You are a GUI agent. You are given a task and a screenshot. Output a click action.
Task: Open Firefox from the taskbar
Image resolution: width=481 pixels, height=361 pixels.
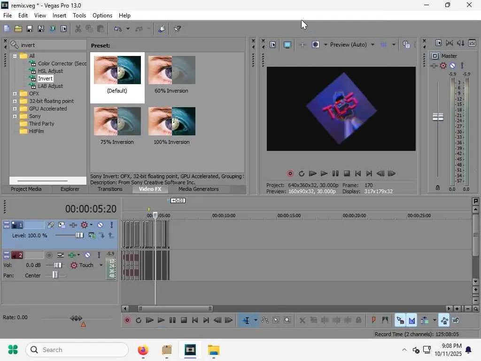pyautogui.click(x=143, y=350)
